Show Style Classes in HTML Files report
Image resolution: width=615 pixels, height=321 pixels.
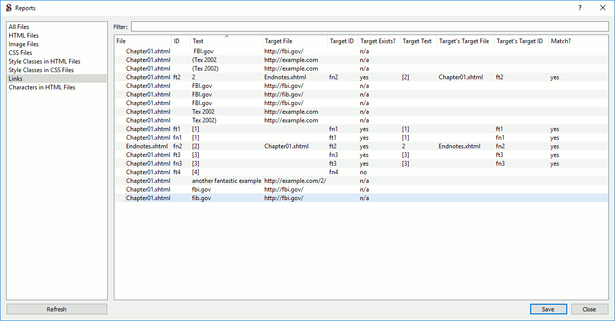[x=56, y=61]
